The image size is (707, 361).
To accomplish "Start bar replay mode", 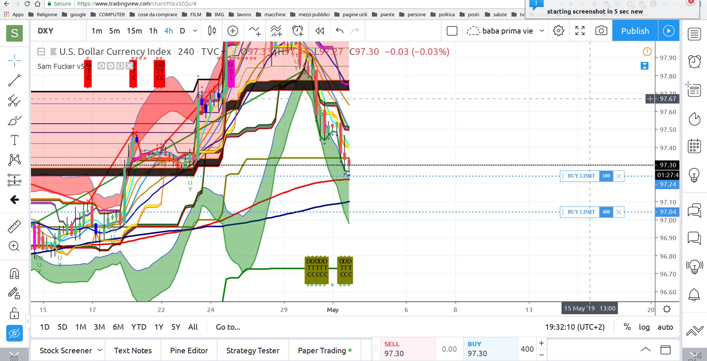I will coord(320,31).
